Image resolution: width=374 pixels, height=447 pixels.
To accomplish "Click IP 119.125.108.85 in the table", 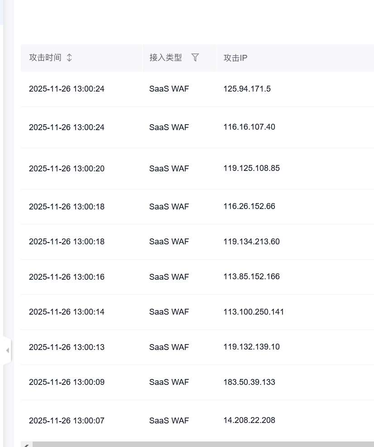I will [251, 168].
